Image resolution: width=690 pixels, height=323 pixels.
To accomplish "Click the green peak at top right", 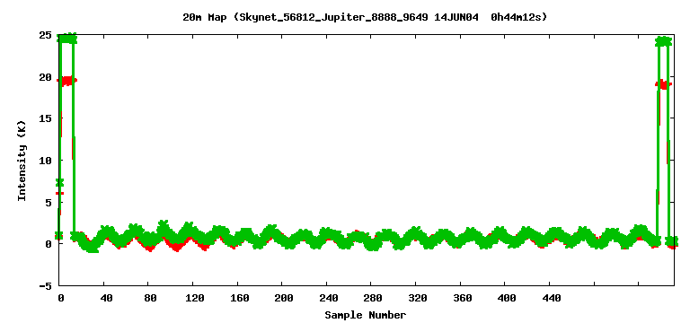I will pos(664,41).
